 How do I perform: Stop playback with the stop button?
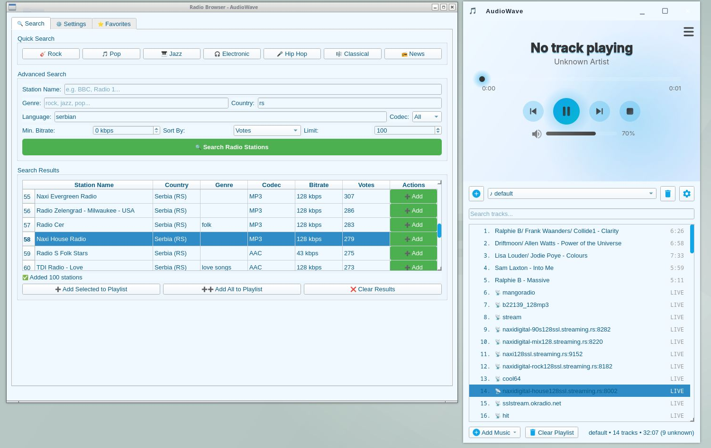(x=629, y=111)
